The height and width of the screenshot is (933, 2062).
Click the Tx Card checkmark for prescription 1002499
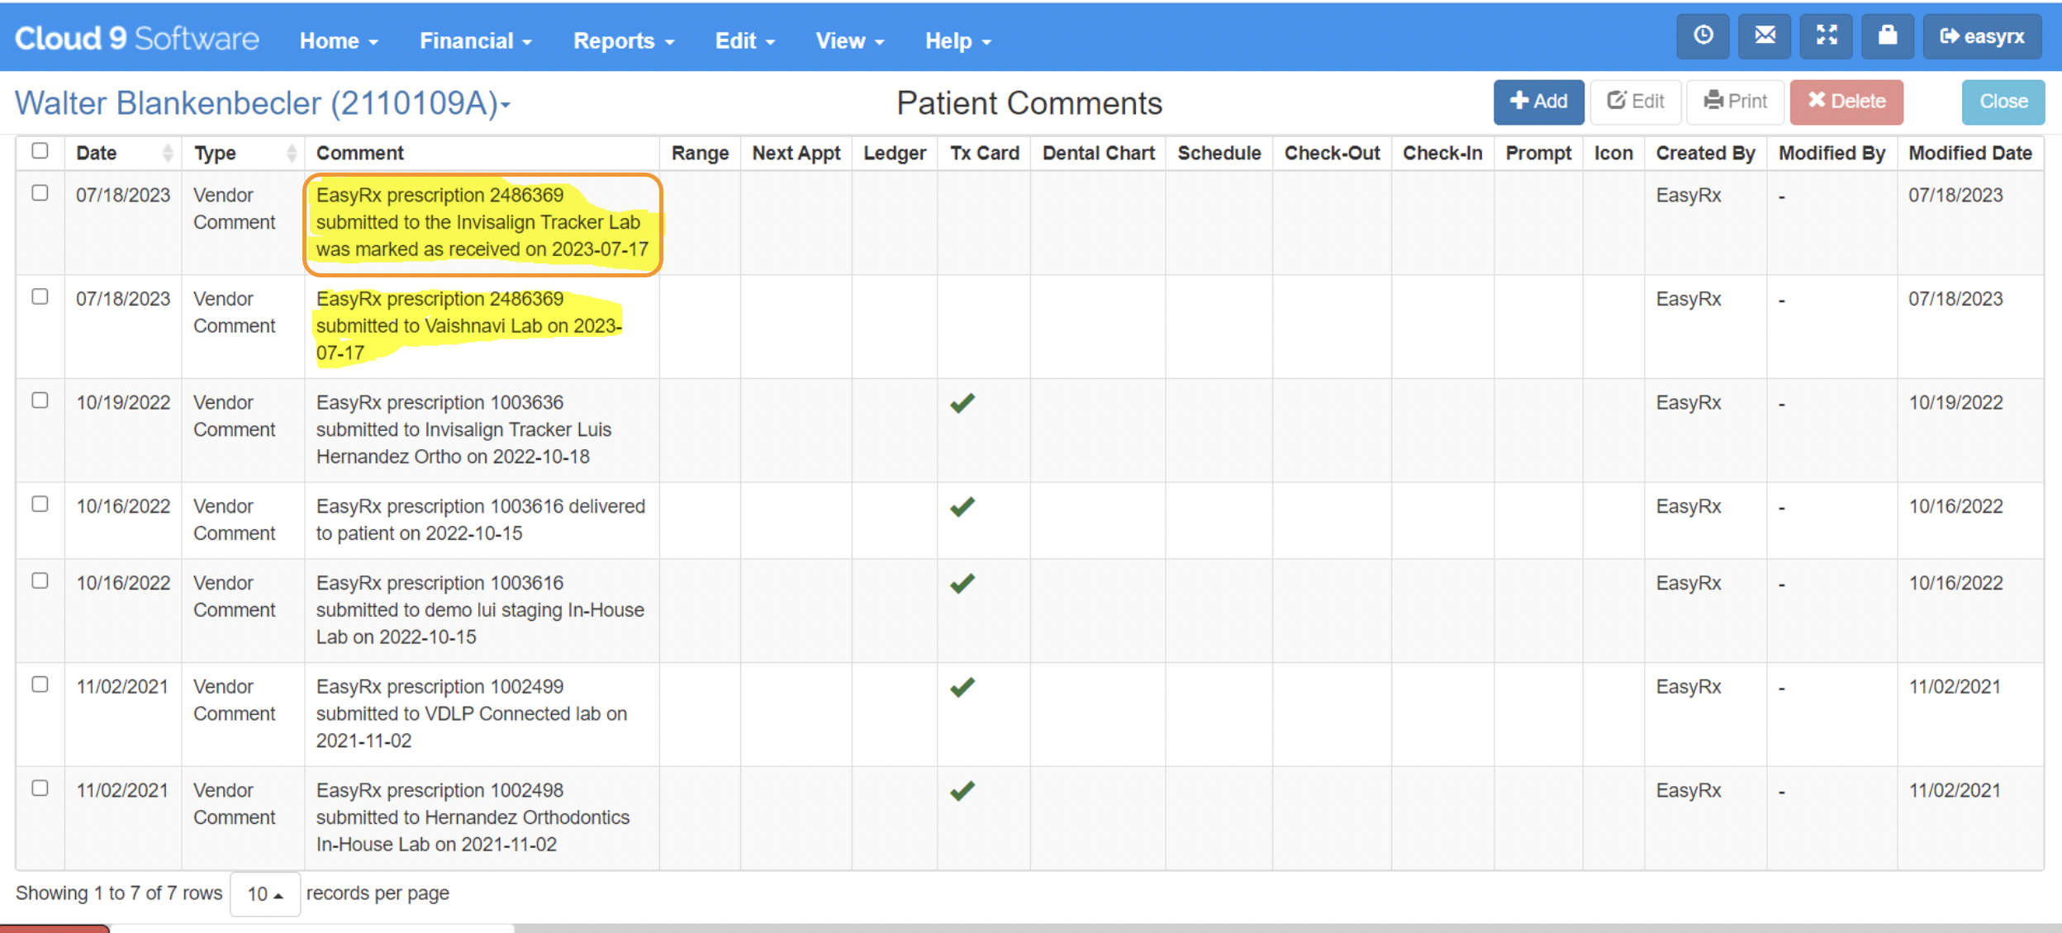coord(962,687)
